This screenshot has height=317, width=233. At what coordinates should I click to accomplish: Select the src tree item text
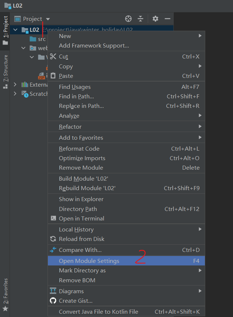tap(42, 39)
